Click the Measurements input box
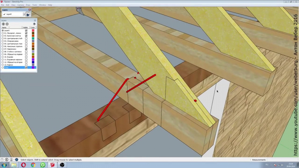Viewport: 299px width, 168px height. pos(280,160)
